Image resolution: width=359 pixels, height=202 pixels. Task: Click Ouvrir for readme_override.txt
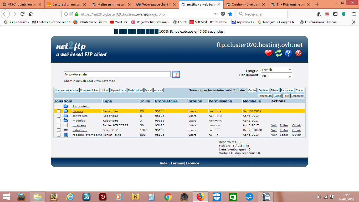click(296, 135)
